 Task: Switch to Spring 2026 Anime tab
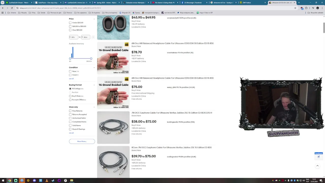pyautogui.click(x=106, y=3)
